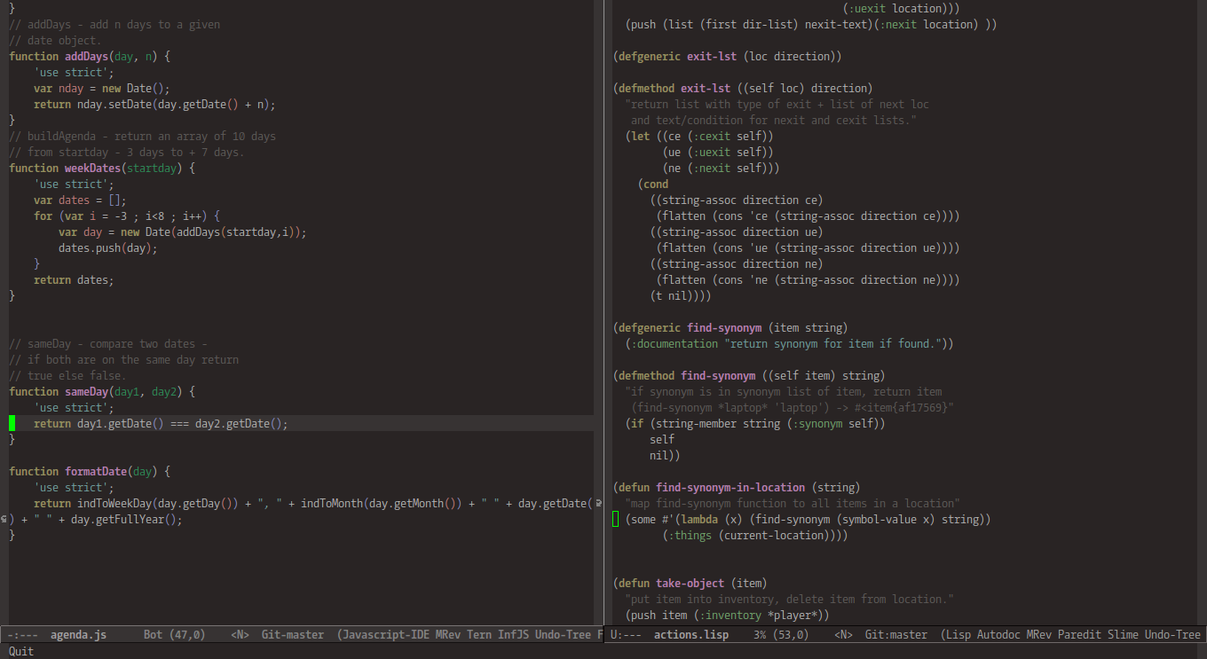The height and width of the screenshot is (659, 1207).
Task: Click the agenda.js buffer name in mode line
Action: (x=78, y=635)
